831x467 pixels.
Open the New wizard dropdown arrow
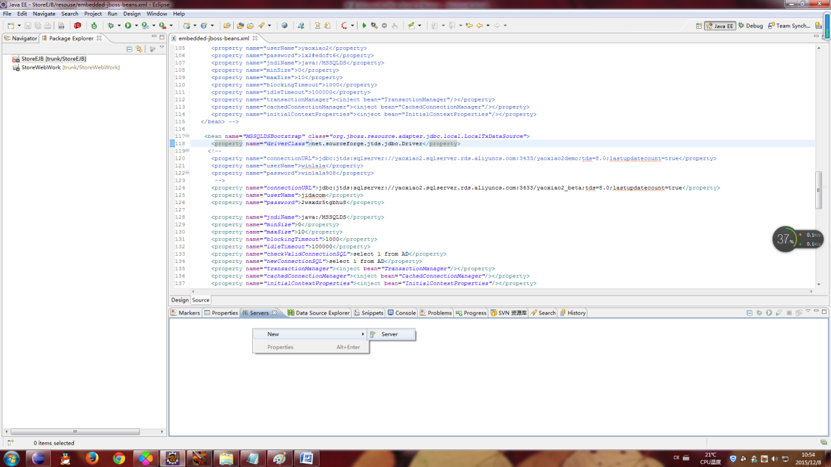click(x=19, y=26)
